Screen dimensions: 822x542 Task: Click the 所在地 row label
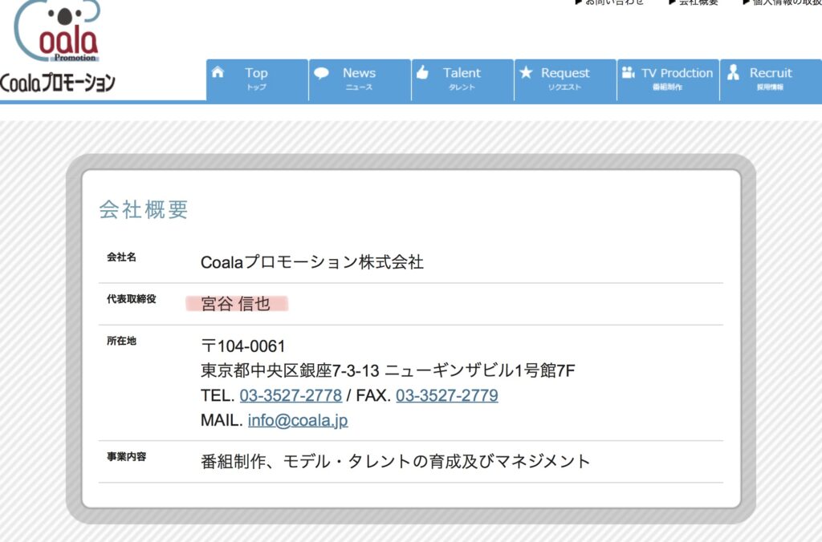tap(122, 341)
